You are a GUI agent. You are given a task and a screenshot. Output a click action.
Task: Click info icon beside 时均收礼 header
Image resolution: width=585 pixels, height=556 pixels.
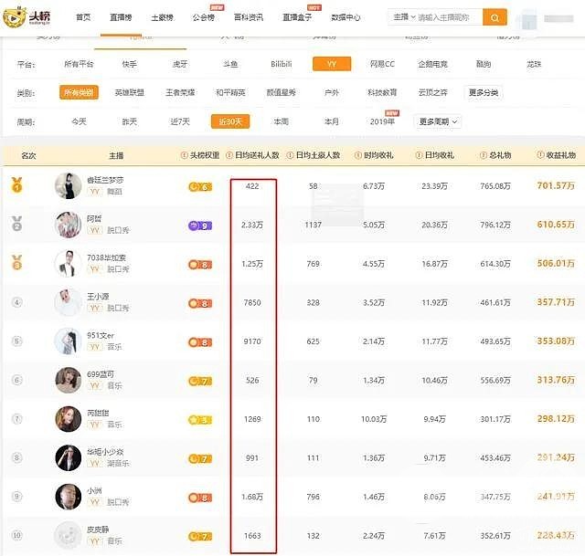pos(357,155)
